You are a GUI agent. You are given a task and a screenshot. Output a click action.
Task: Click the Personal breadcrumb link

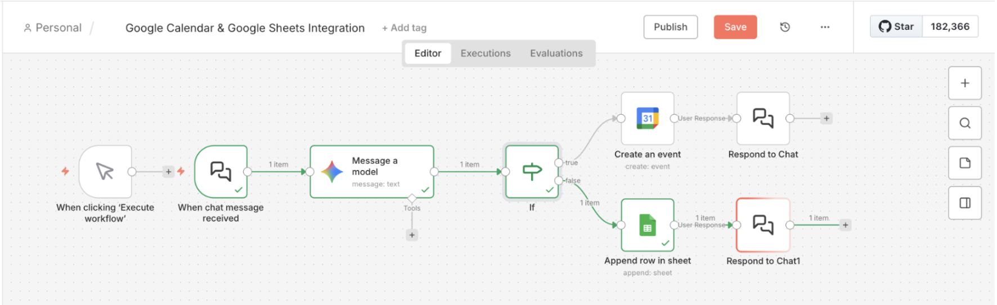[x=59, y=28]
